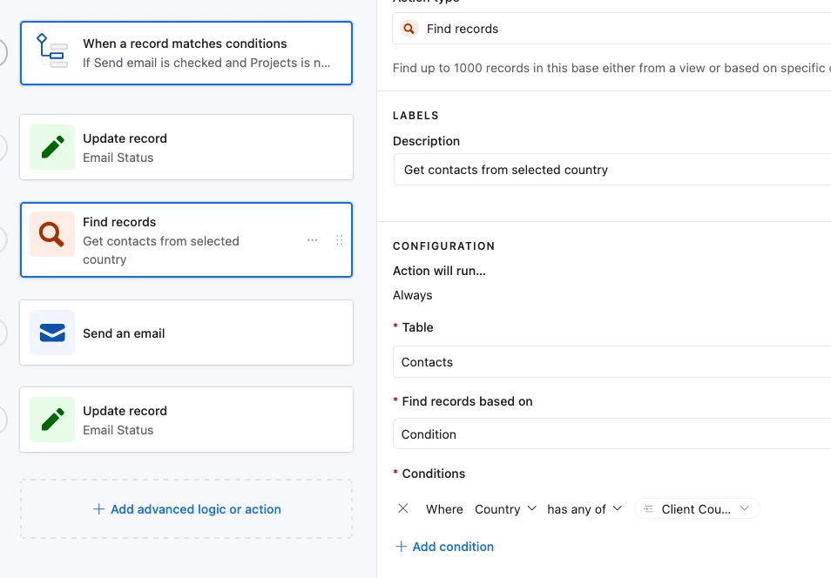Image resolution: width=831 pixels, height=578 pixels.
Task: Remove the Country condition with X icon
Action: [402, 508]
